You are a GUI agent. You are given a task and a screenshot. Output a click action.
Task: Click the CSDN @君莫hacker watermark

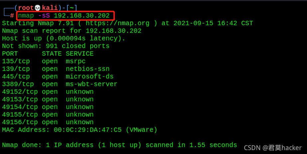point(272,148)
